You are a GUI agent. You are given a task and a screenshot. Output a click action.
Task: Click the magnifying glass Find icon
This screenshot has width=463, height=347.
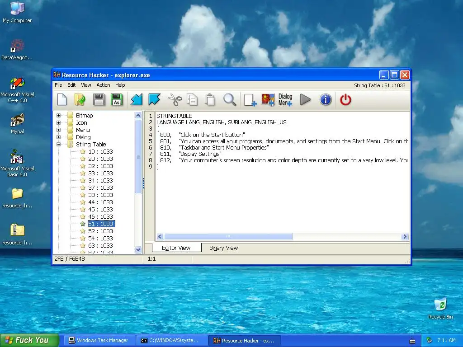point(229,99)
